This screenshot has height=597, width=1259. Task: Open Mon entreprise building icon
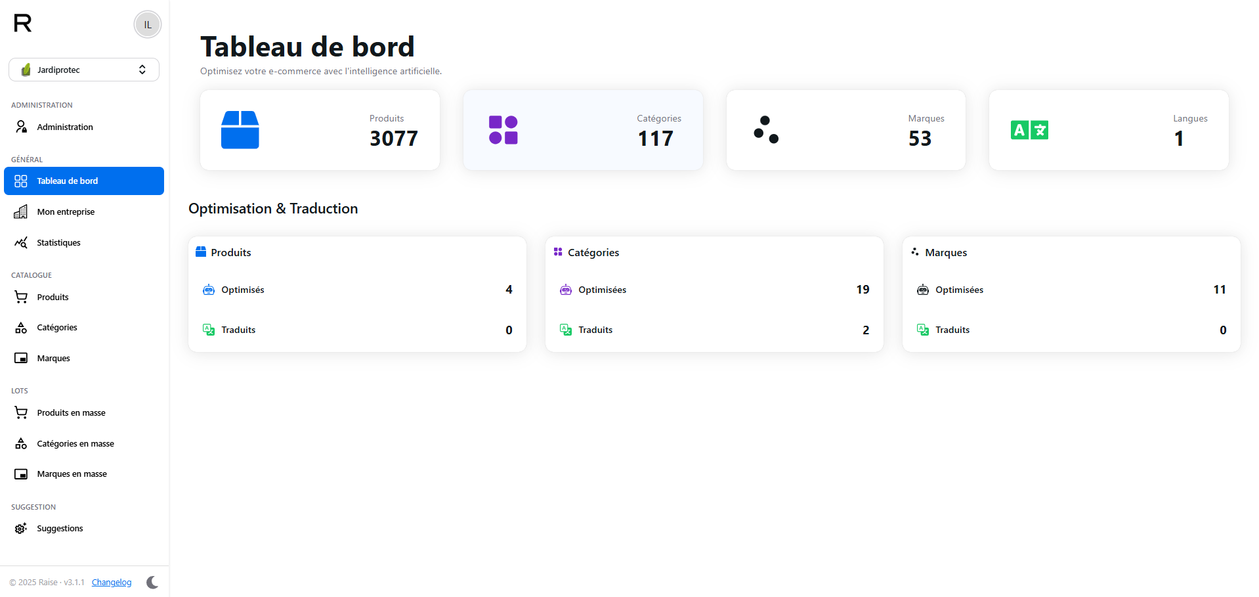(21, 211)
